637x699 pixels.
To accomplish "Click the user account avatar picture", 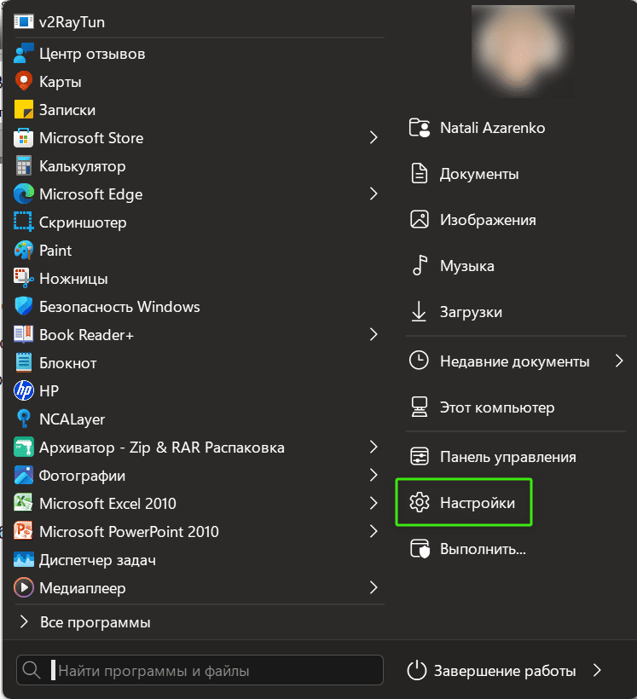I will pos(523,52).
